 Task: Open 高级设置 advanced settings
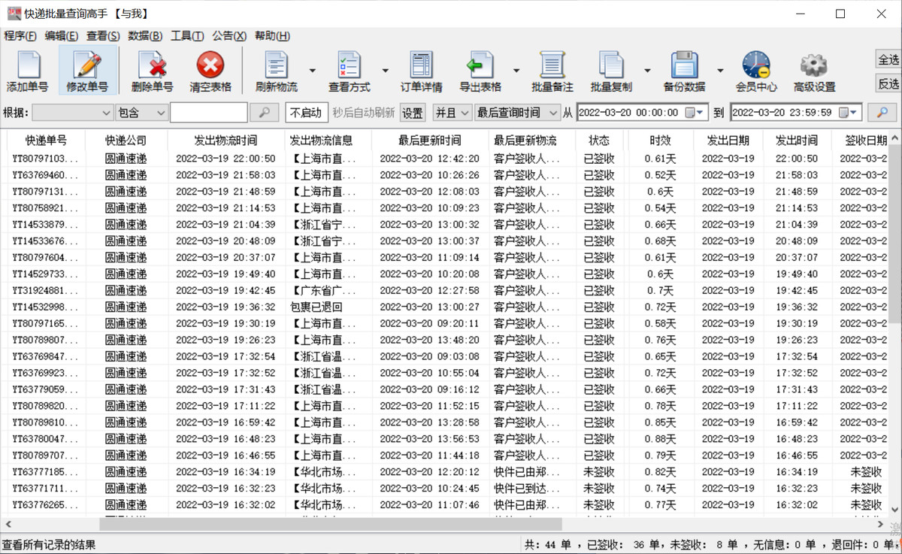click(813, 70)
